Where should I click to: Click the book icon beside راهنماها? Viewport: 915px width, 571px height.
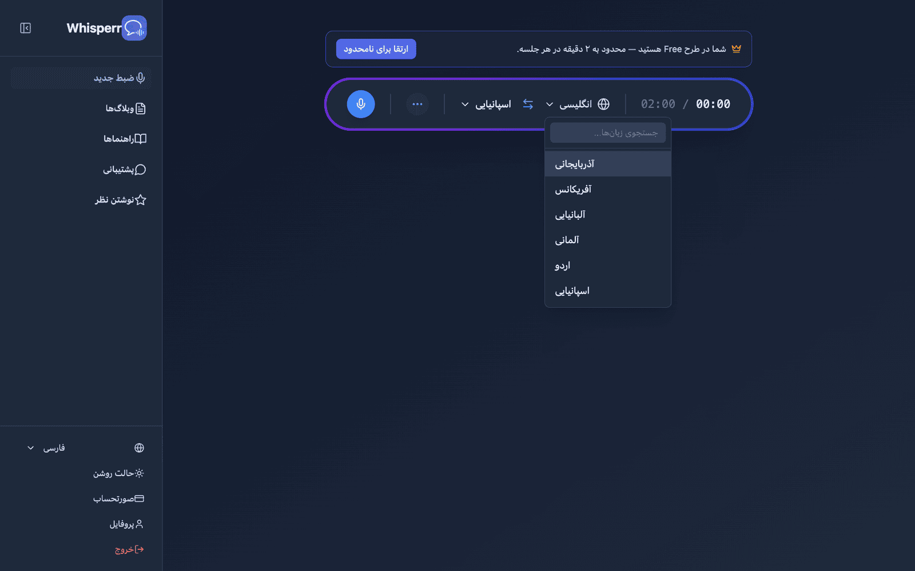click(141, 139)
